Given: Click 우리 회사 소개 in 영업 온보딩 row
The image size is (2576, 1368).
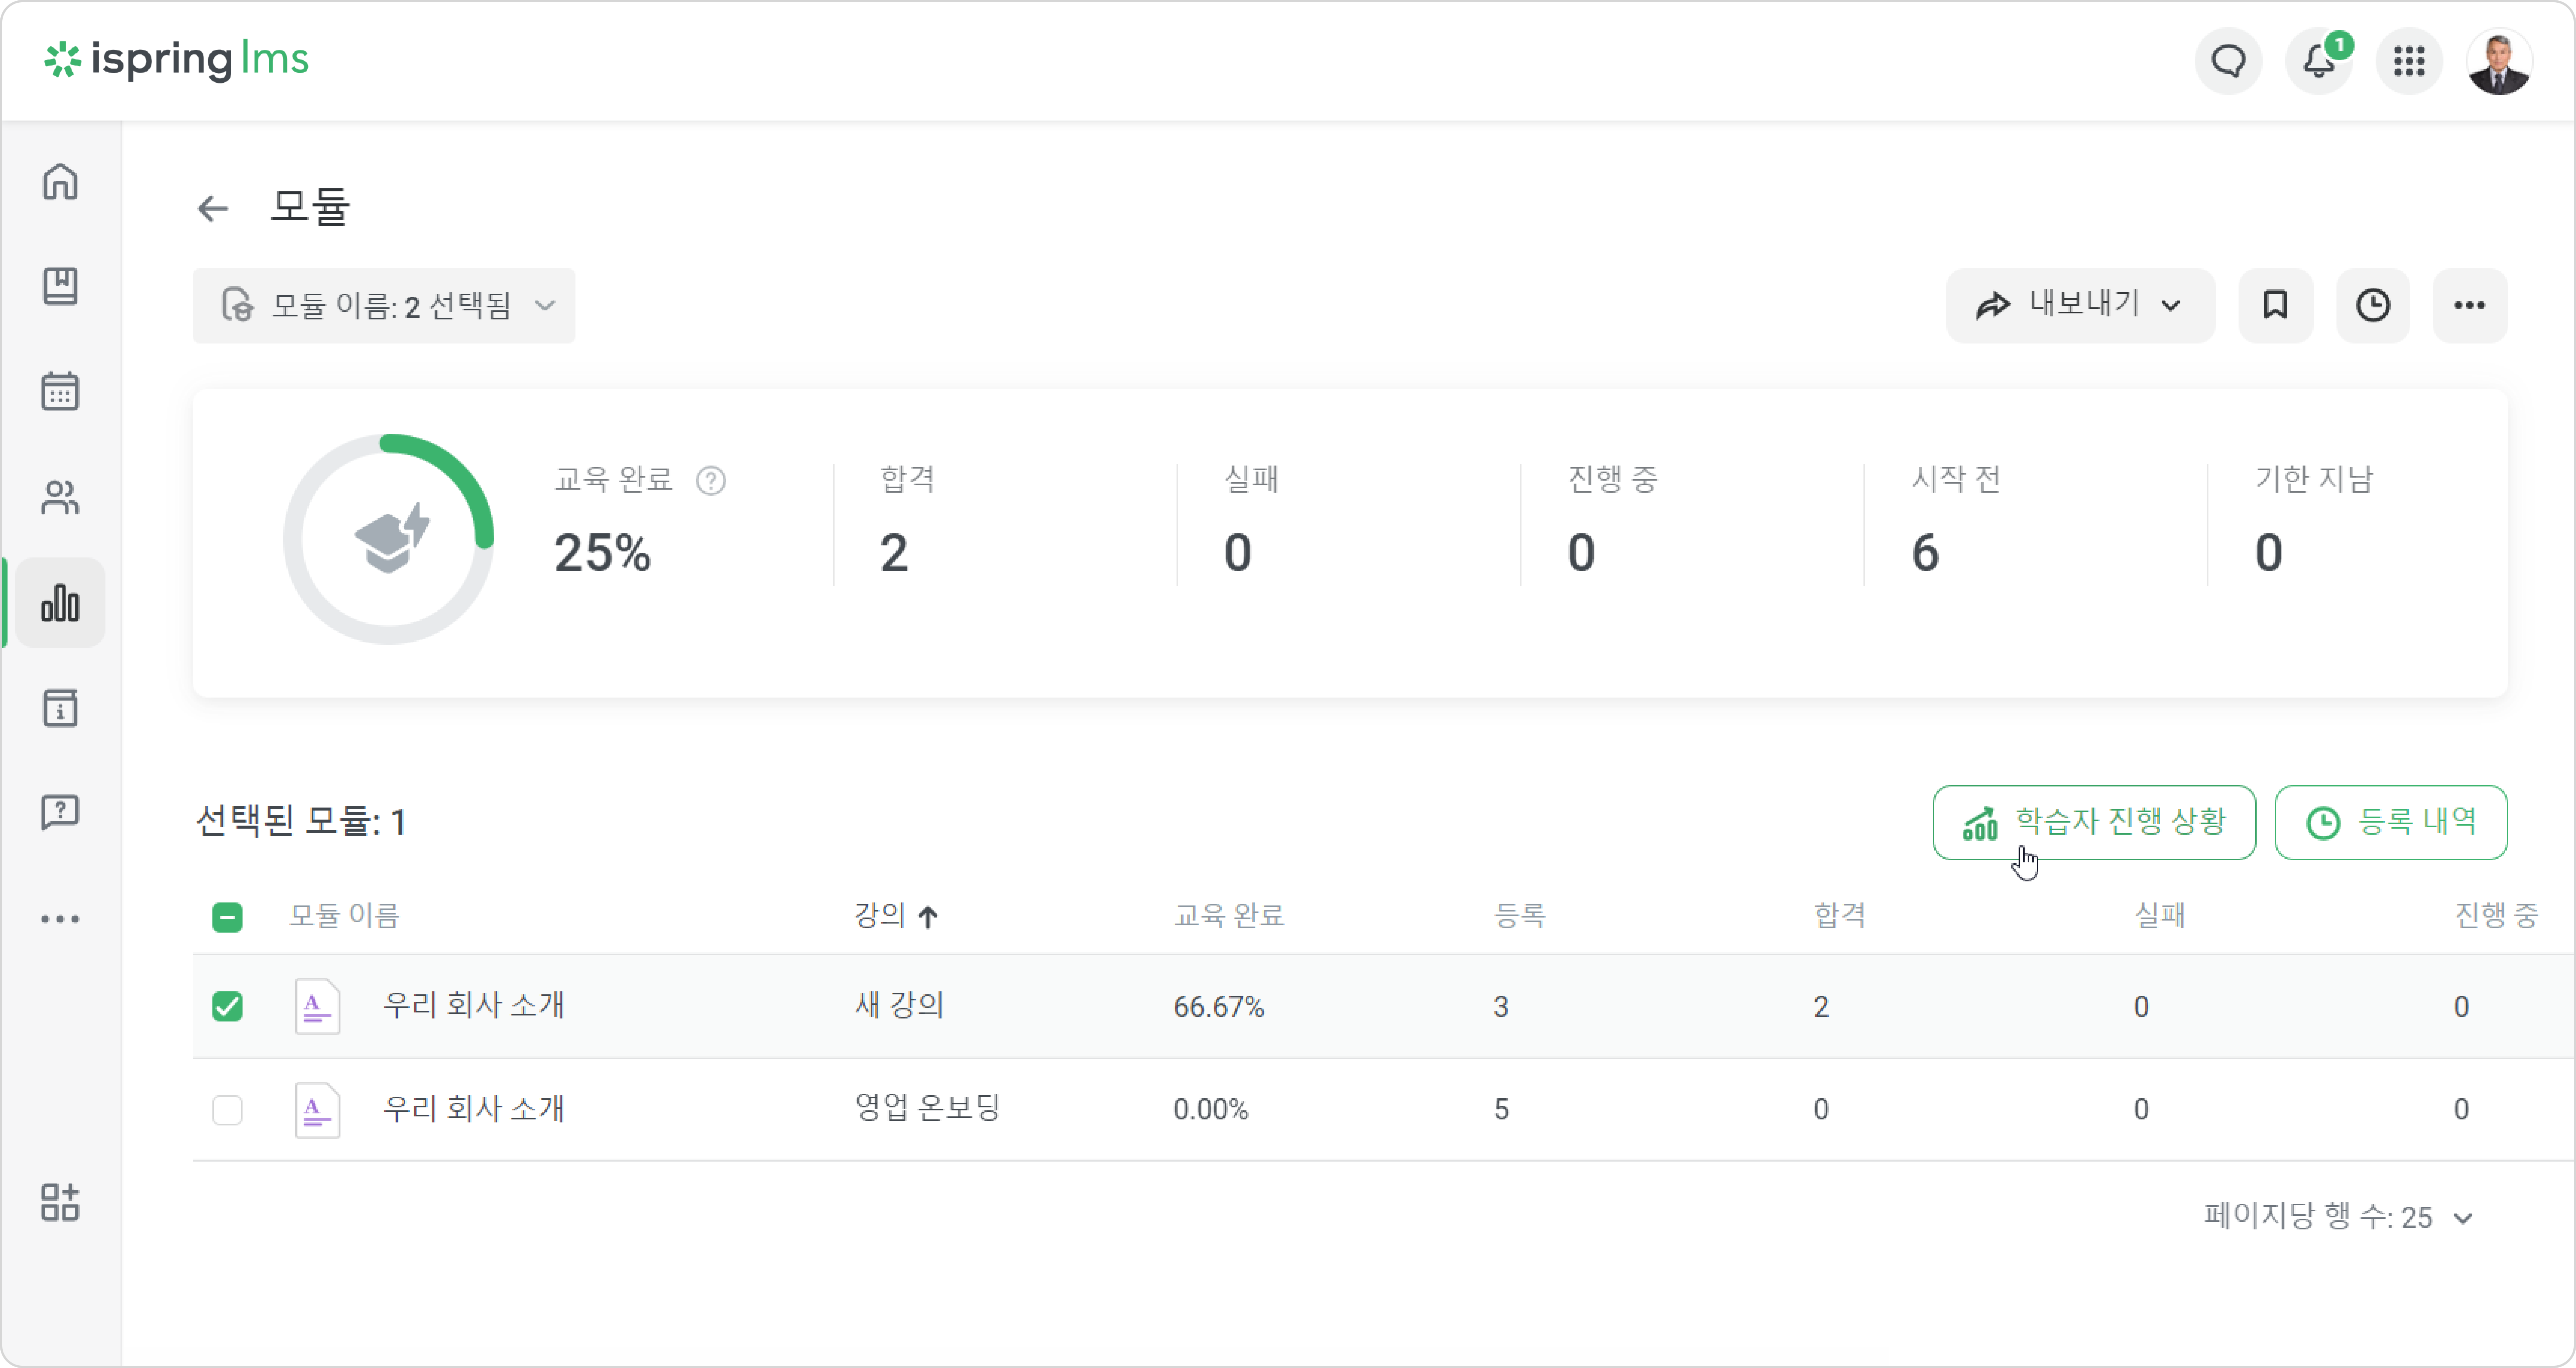Looking at the screenshot, I should (x=474, y=1109).
